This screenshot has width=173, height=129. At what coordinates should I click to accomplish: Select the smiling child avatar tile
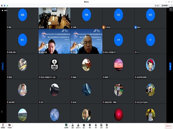86,114
